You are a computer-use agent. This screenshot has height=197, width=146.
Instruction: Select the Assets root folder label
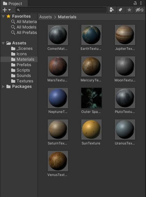coord(19,43)
